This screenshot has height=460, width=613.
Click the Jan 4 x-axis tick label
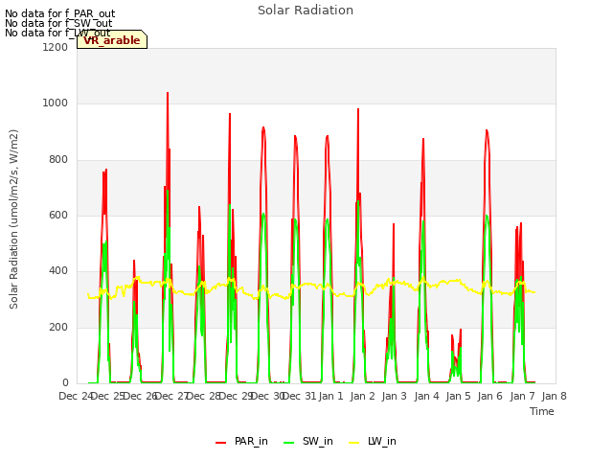coord(426,396)
